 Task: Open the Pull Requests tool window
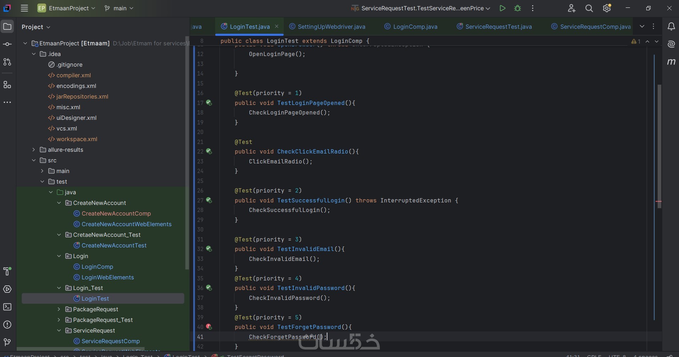[7, 62]
